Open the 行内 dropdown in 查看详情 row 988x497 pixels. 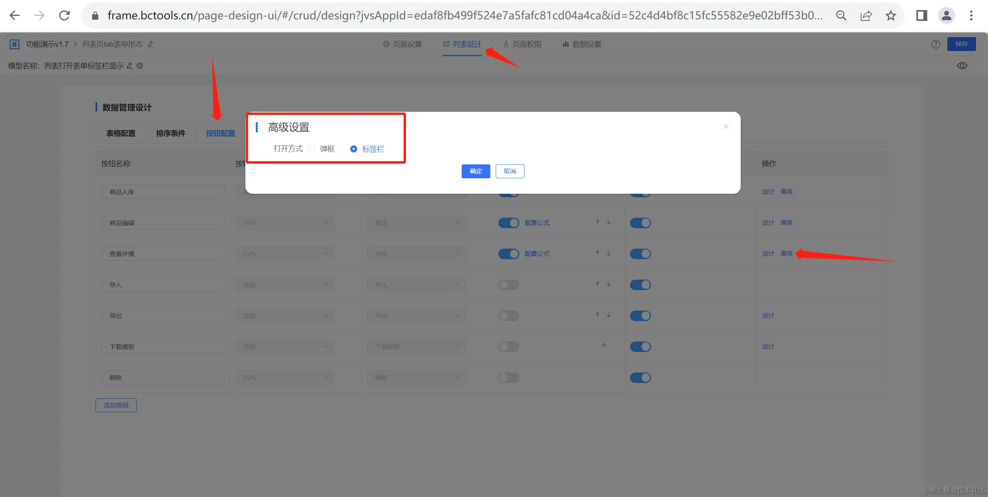pos(285,254)
